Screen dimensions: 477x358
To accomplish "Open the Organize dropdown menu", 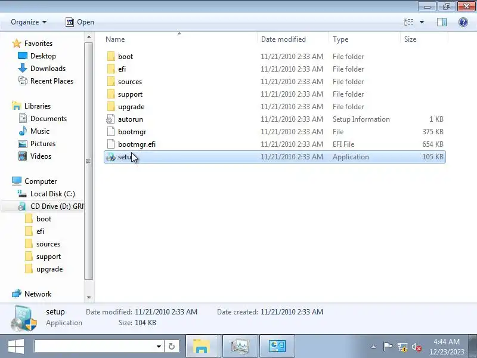I will click(x=29, y=22).
